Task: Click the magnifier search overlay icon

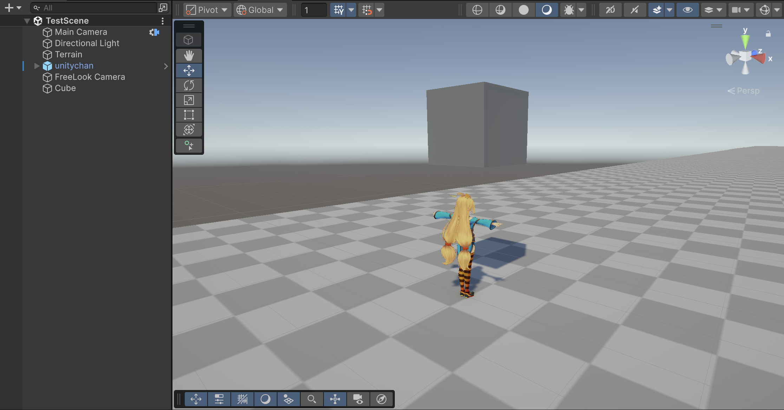Action: pos(312,399)
